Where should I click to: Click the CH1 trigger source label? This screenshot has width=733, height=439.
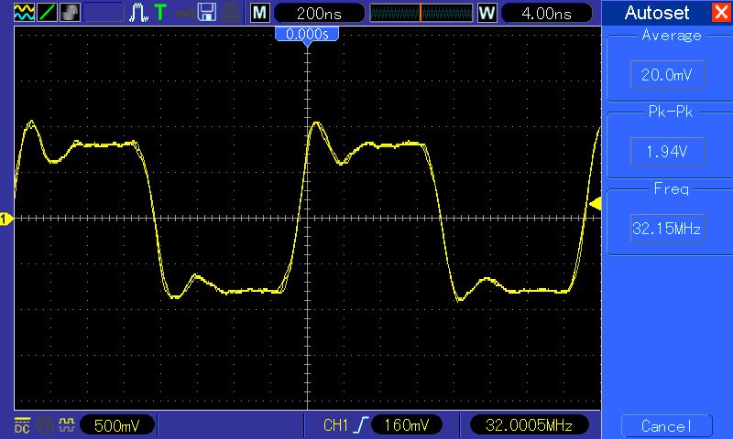[335, 425]
